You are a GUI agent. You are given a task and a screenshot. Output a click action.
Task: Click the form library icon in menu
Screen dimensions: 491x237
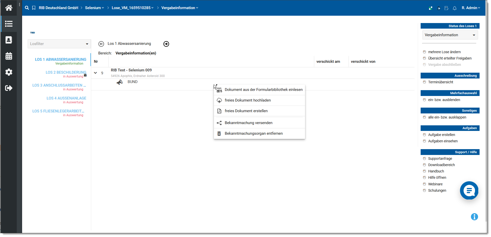point(219,90)
